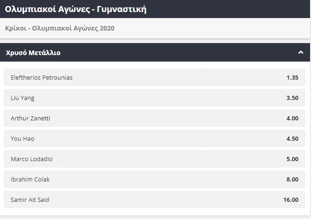Viewport: 311px width, 219px height.
Task: Click the Χρυσό Μετάλλιο market header
Action: click(155, 52)
